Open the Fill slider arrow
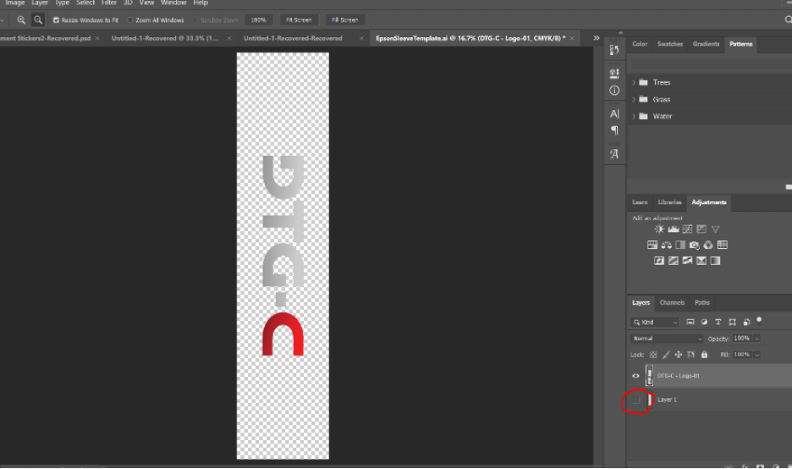The height and width of the screenshot is (469, 792). [x=756, y=355]
